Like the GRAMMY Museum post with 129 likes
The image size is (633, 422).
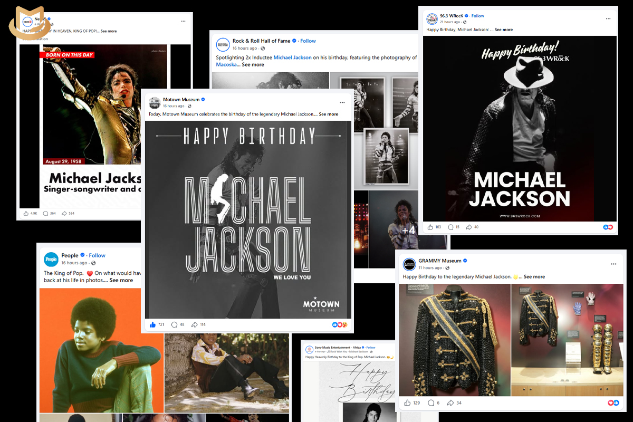(407, 402)
